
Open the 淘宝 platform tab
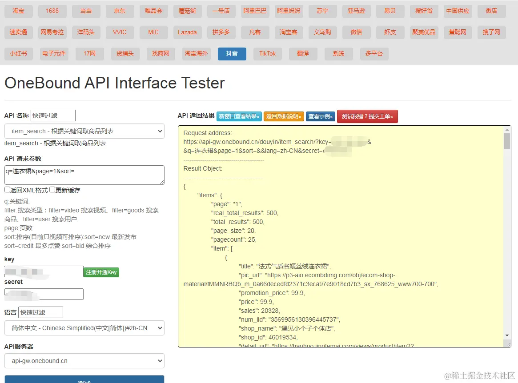click(19, 11)
